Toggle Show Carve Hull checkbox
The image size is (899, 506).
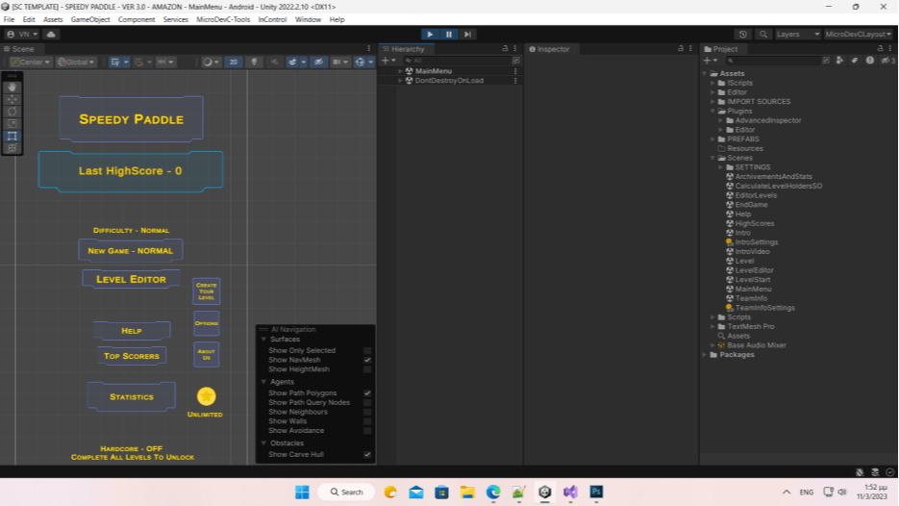point(367,454)
